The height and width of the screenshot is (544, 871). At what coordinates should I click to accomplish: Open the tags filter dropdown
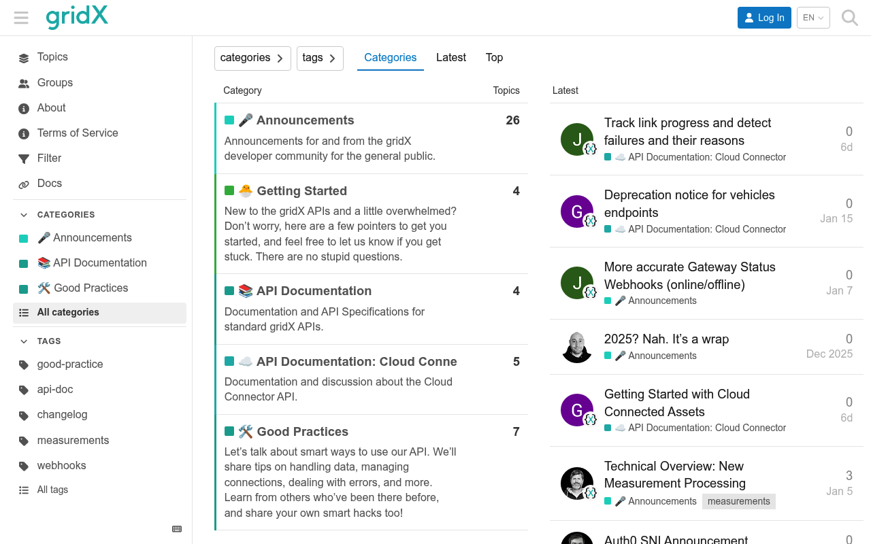(x=320, y=58)
